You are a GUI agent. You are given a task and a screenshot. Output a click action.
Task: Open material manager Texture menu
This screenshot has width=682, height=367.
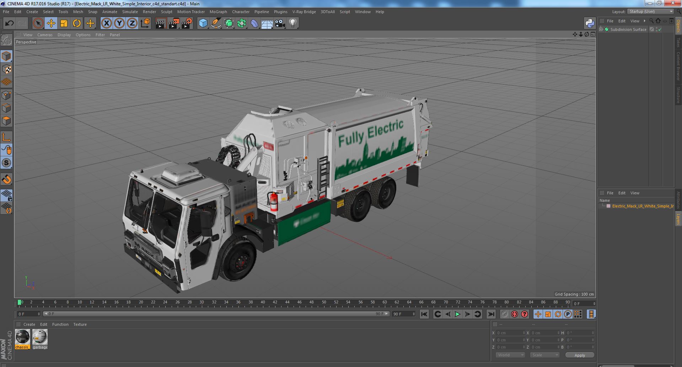coord(80,324)
